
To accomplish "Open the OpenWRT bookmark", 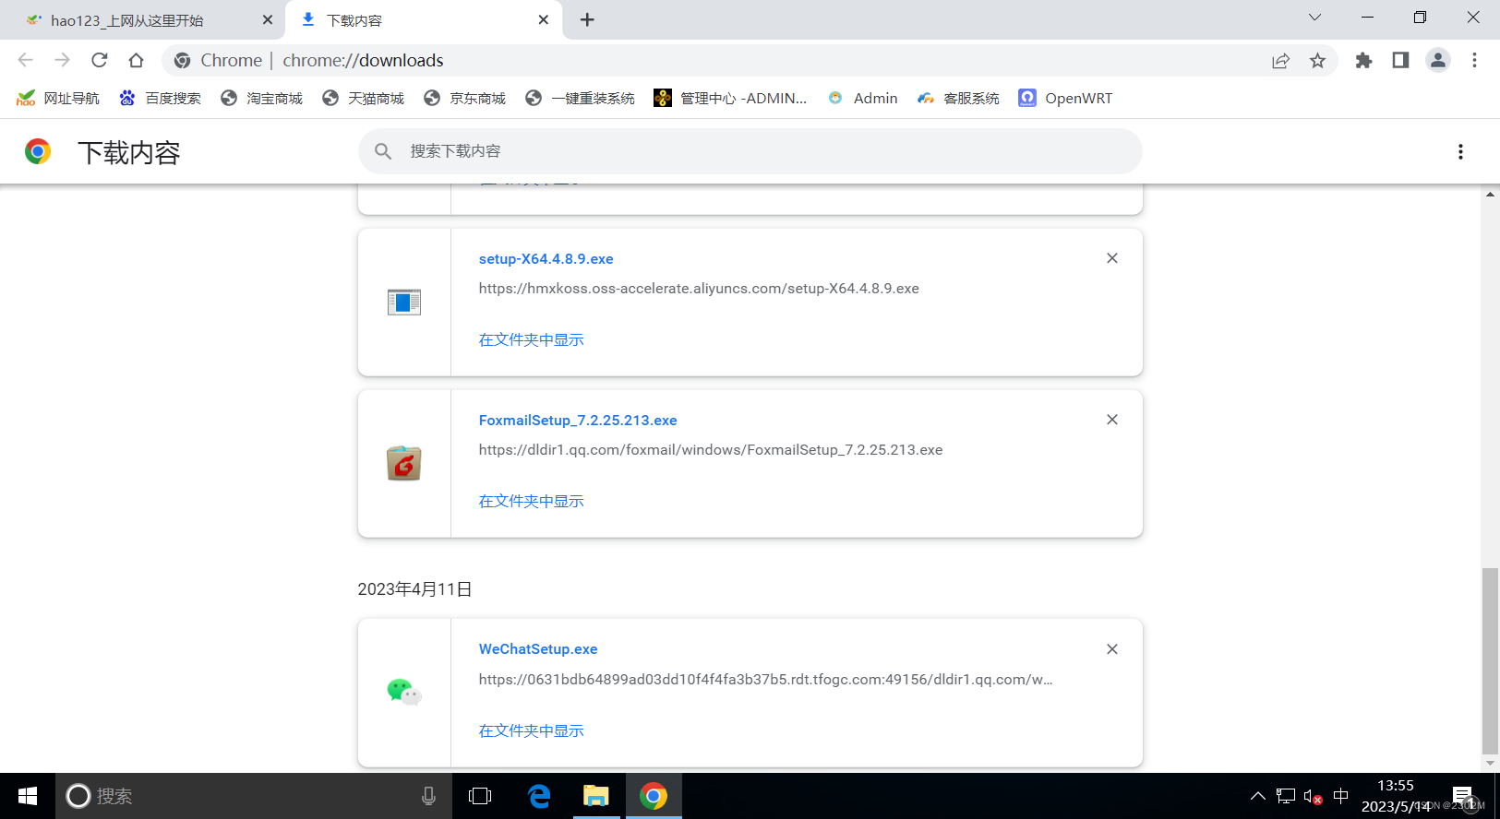I will pos(1065,99).
